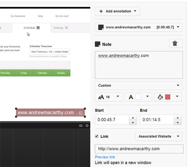Increase the End time with up arrow
This screenshot has height=167, width=190.
(x=178, y=118)
